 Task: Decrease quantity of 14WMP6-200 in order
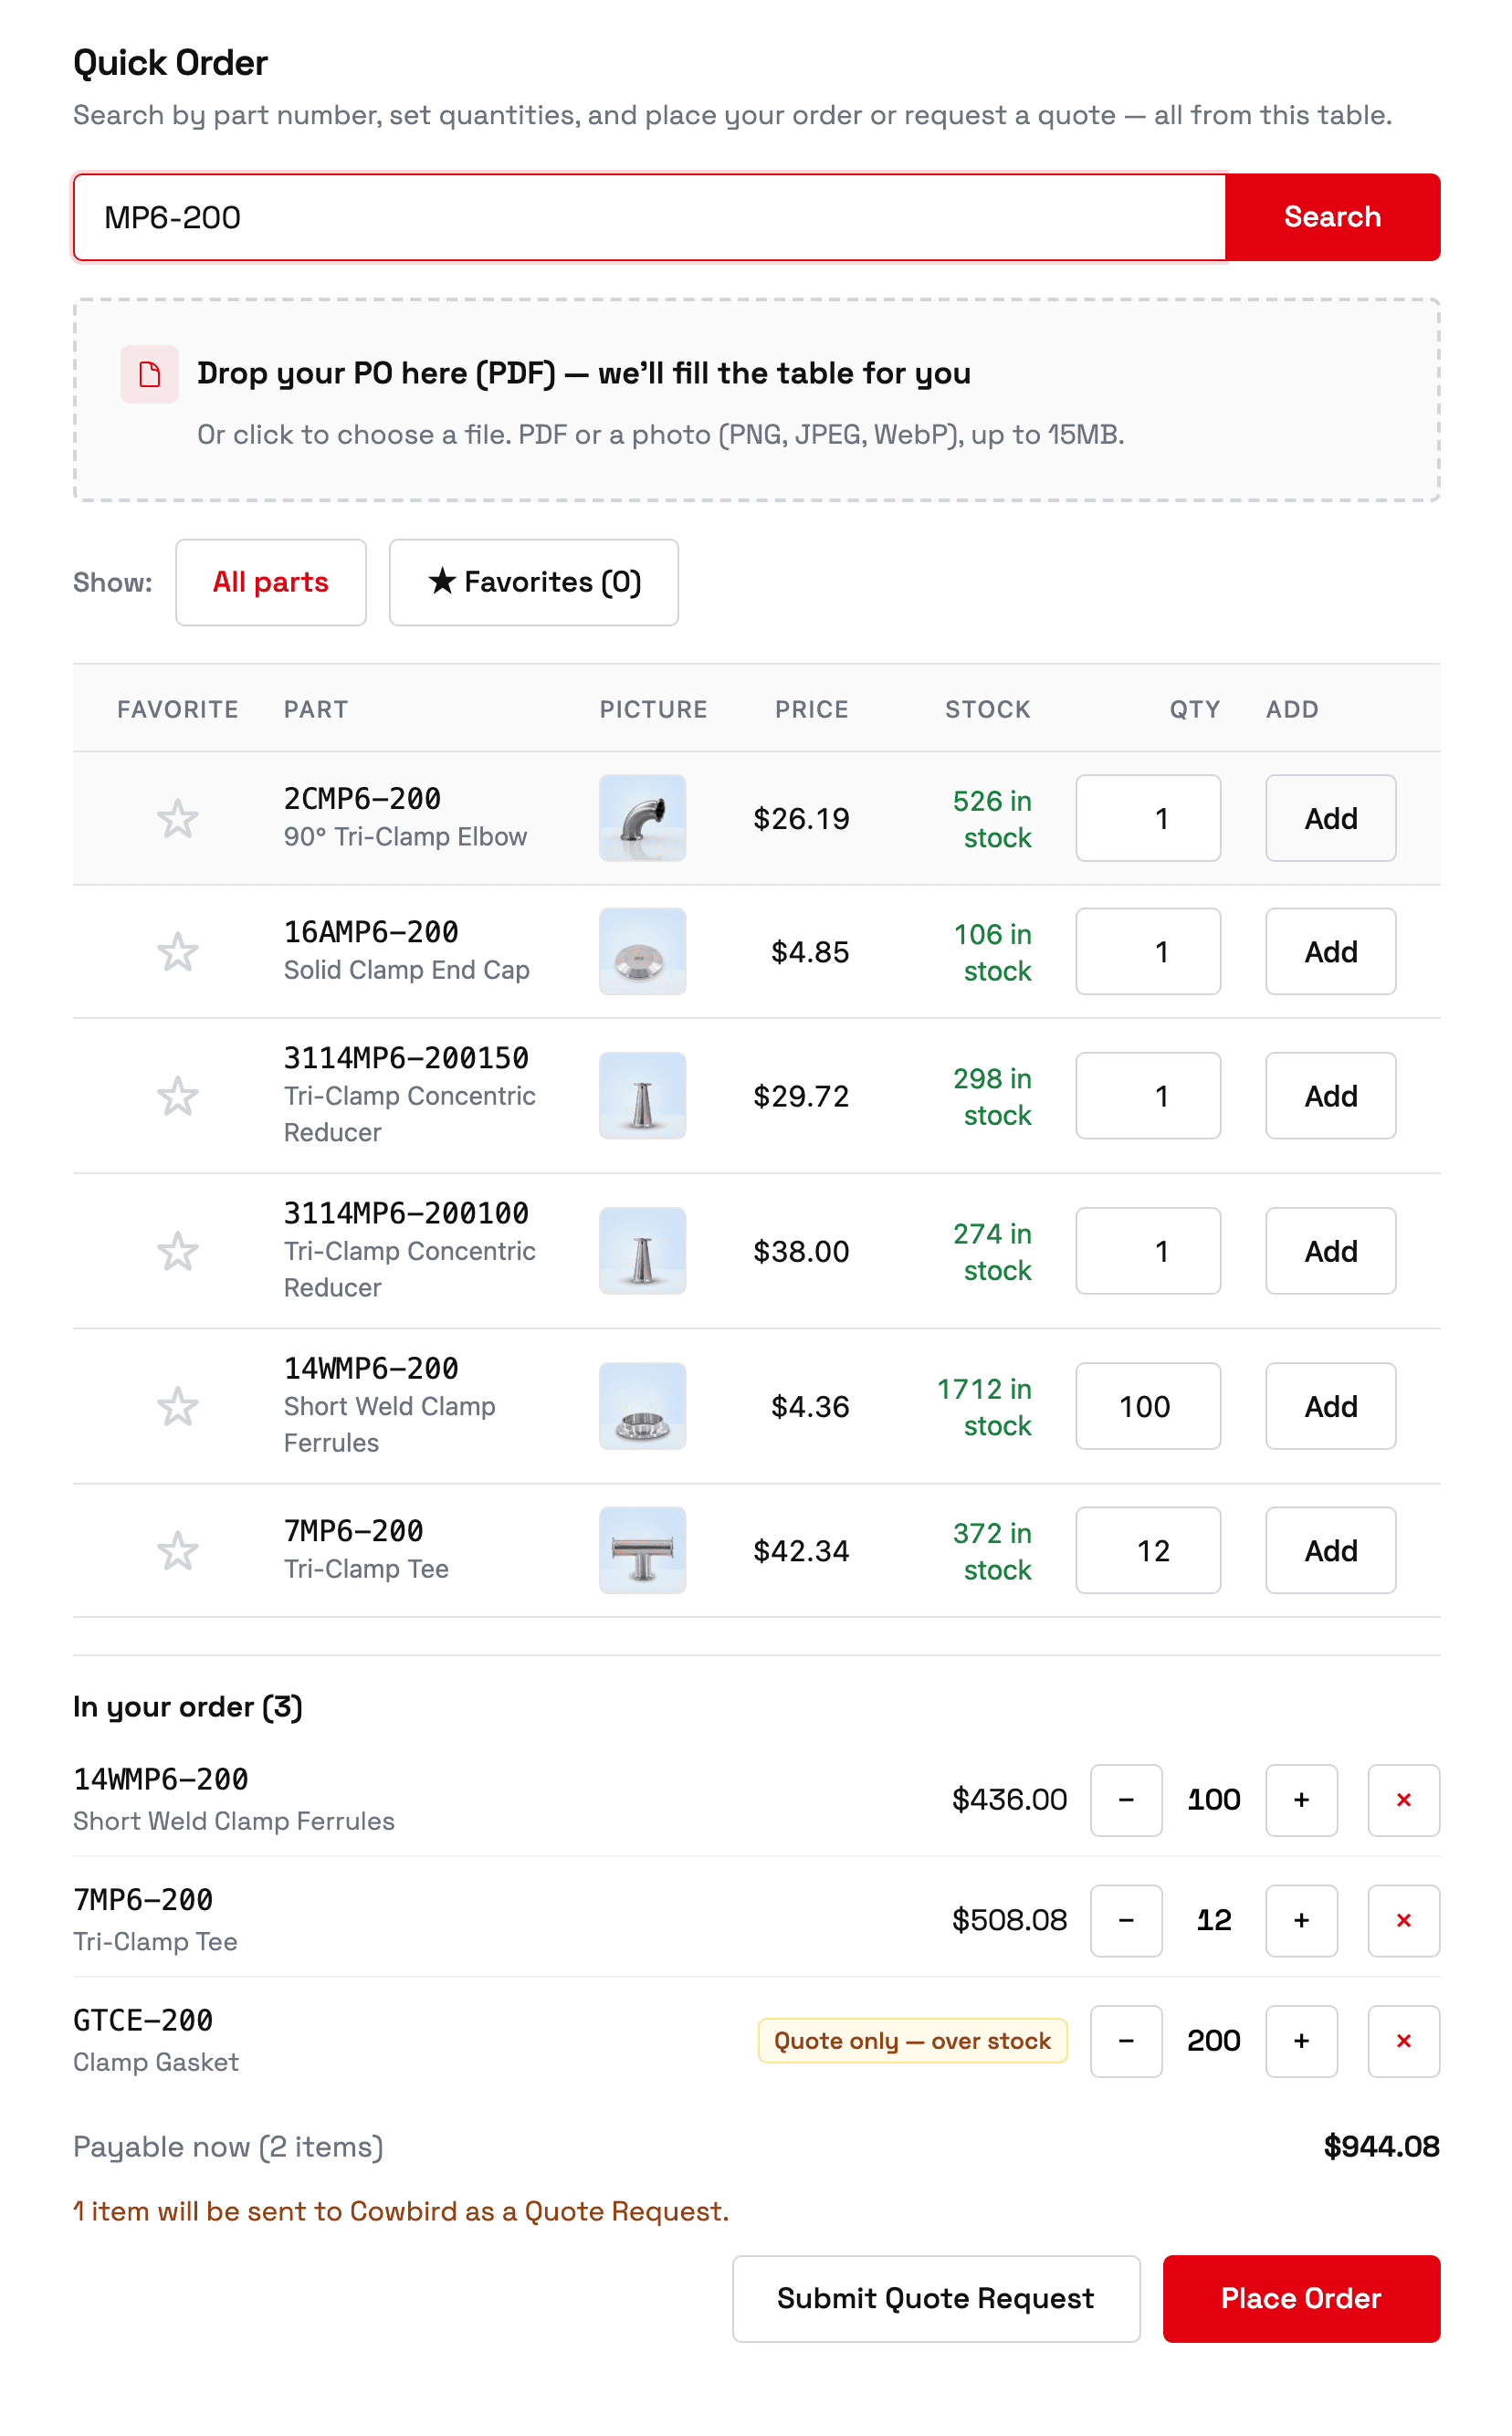click(1126, 1799)
